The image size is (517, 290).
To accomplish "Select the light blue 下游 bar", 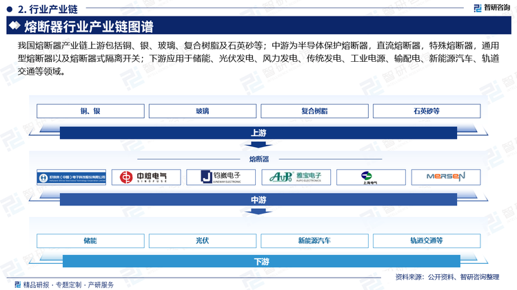I will [261, 261].
